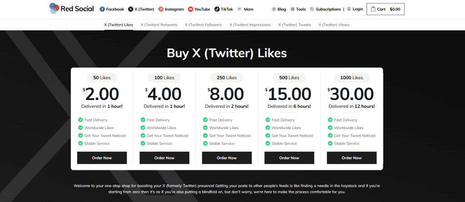Open the TikTok icon link

pos(217,9)
